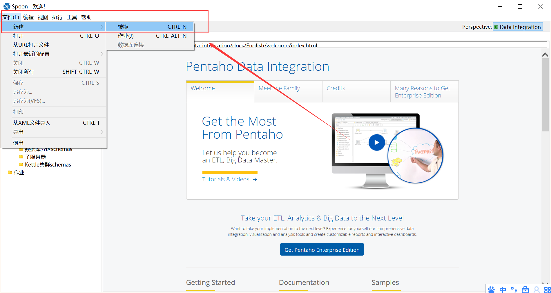Open the 执行 menu
Image resolution: width=551 pixels, height=293 pixels.
[x=57, y=17]
